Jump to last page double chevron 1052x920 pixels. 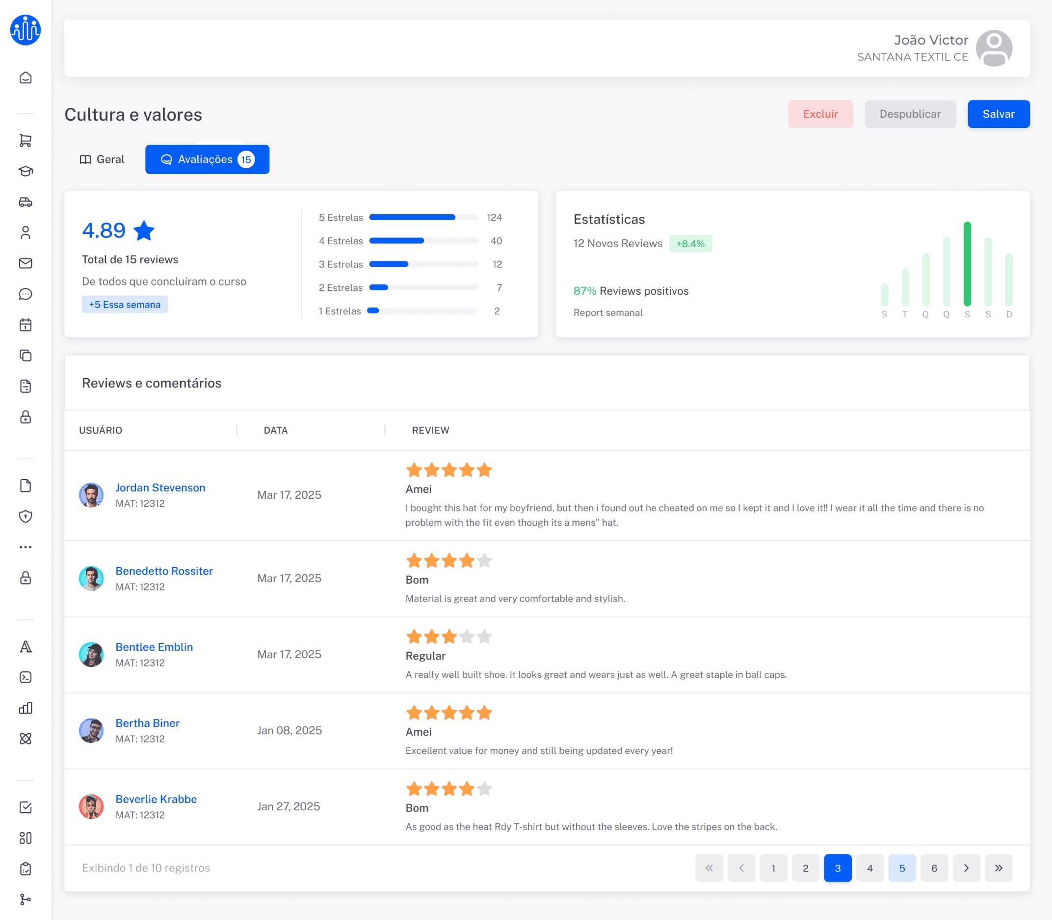pos(998,868)
